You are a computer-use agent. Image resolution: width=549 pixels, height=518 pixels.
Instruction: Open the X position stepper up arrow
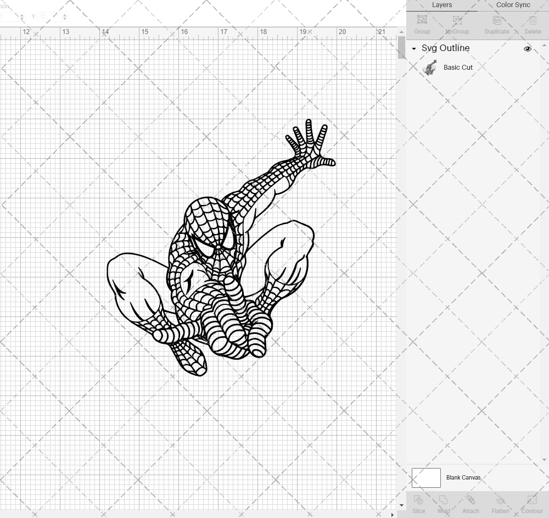22,14
